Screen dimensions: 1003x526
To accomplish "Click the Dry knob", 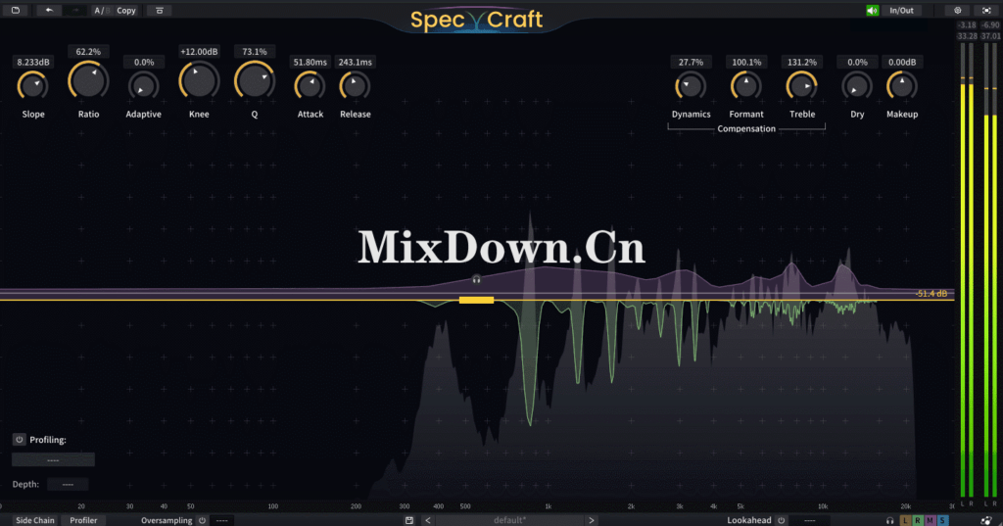I will pos(857,86).
